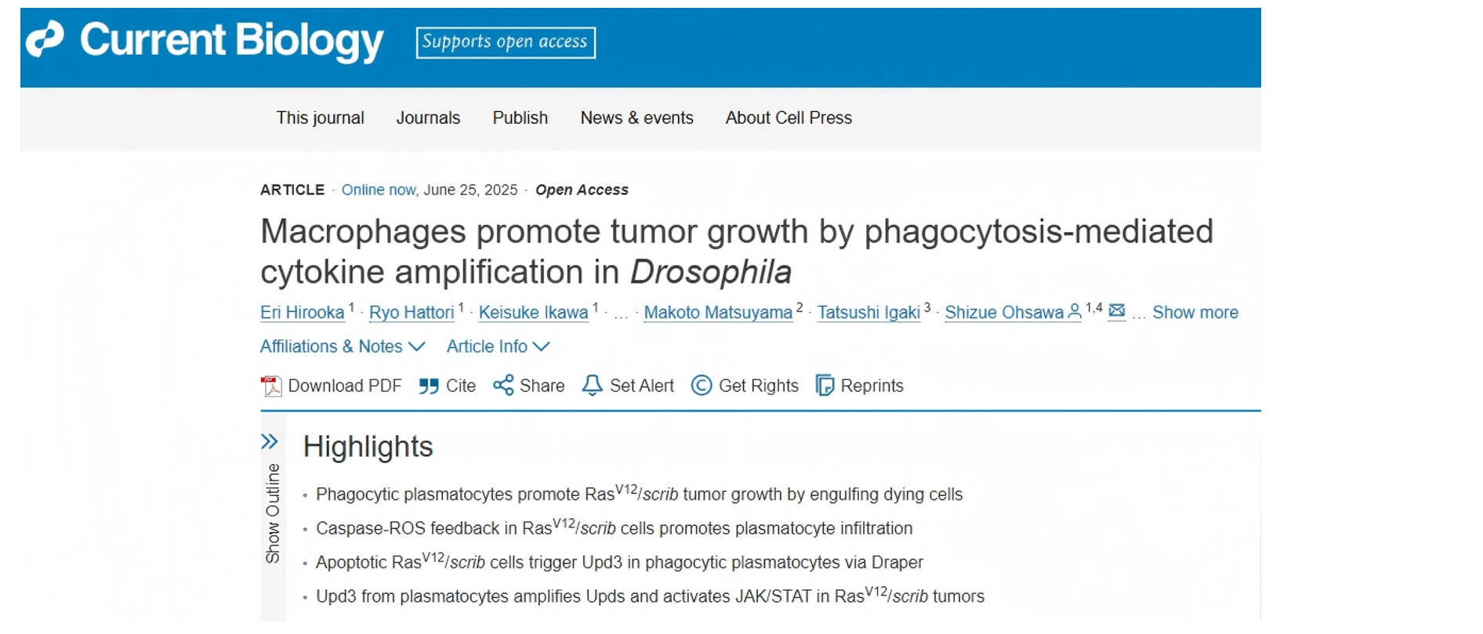Open author link Eri Hirooka
Image resolution: width=1483 pixels, height=634 pixels.
pos(302,313)
